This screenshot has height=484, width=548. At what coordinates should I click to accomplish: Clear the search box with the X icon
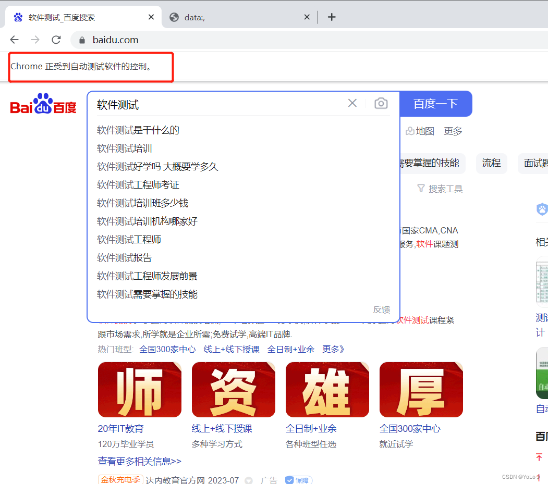352,103
